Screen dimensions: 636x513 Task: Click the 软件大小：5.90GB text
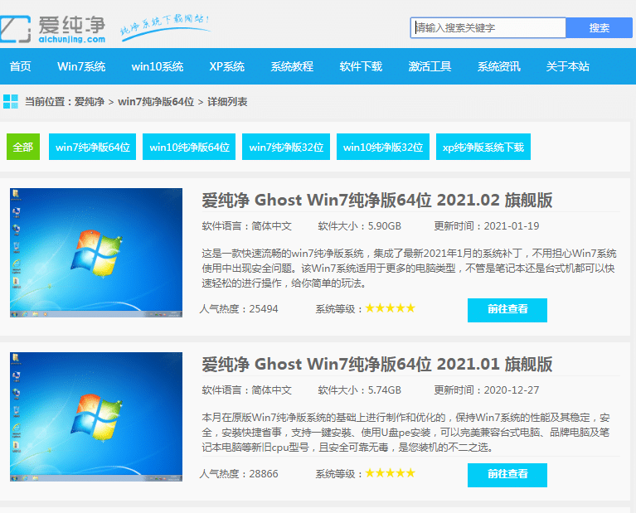tap(359, 226)
